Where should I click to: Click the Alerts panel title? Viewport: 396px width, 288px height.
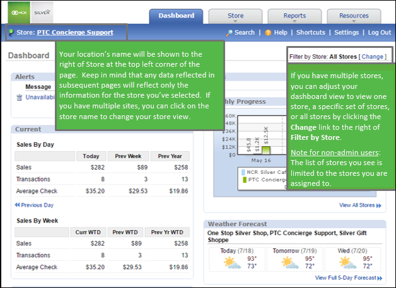(25, 77)
